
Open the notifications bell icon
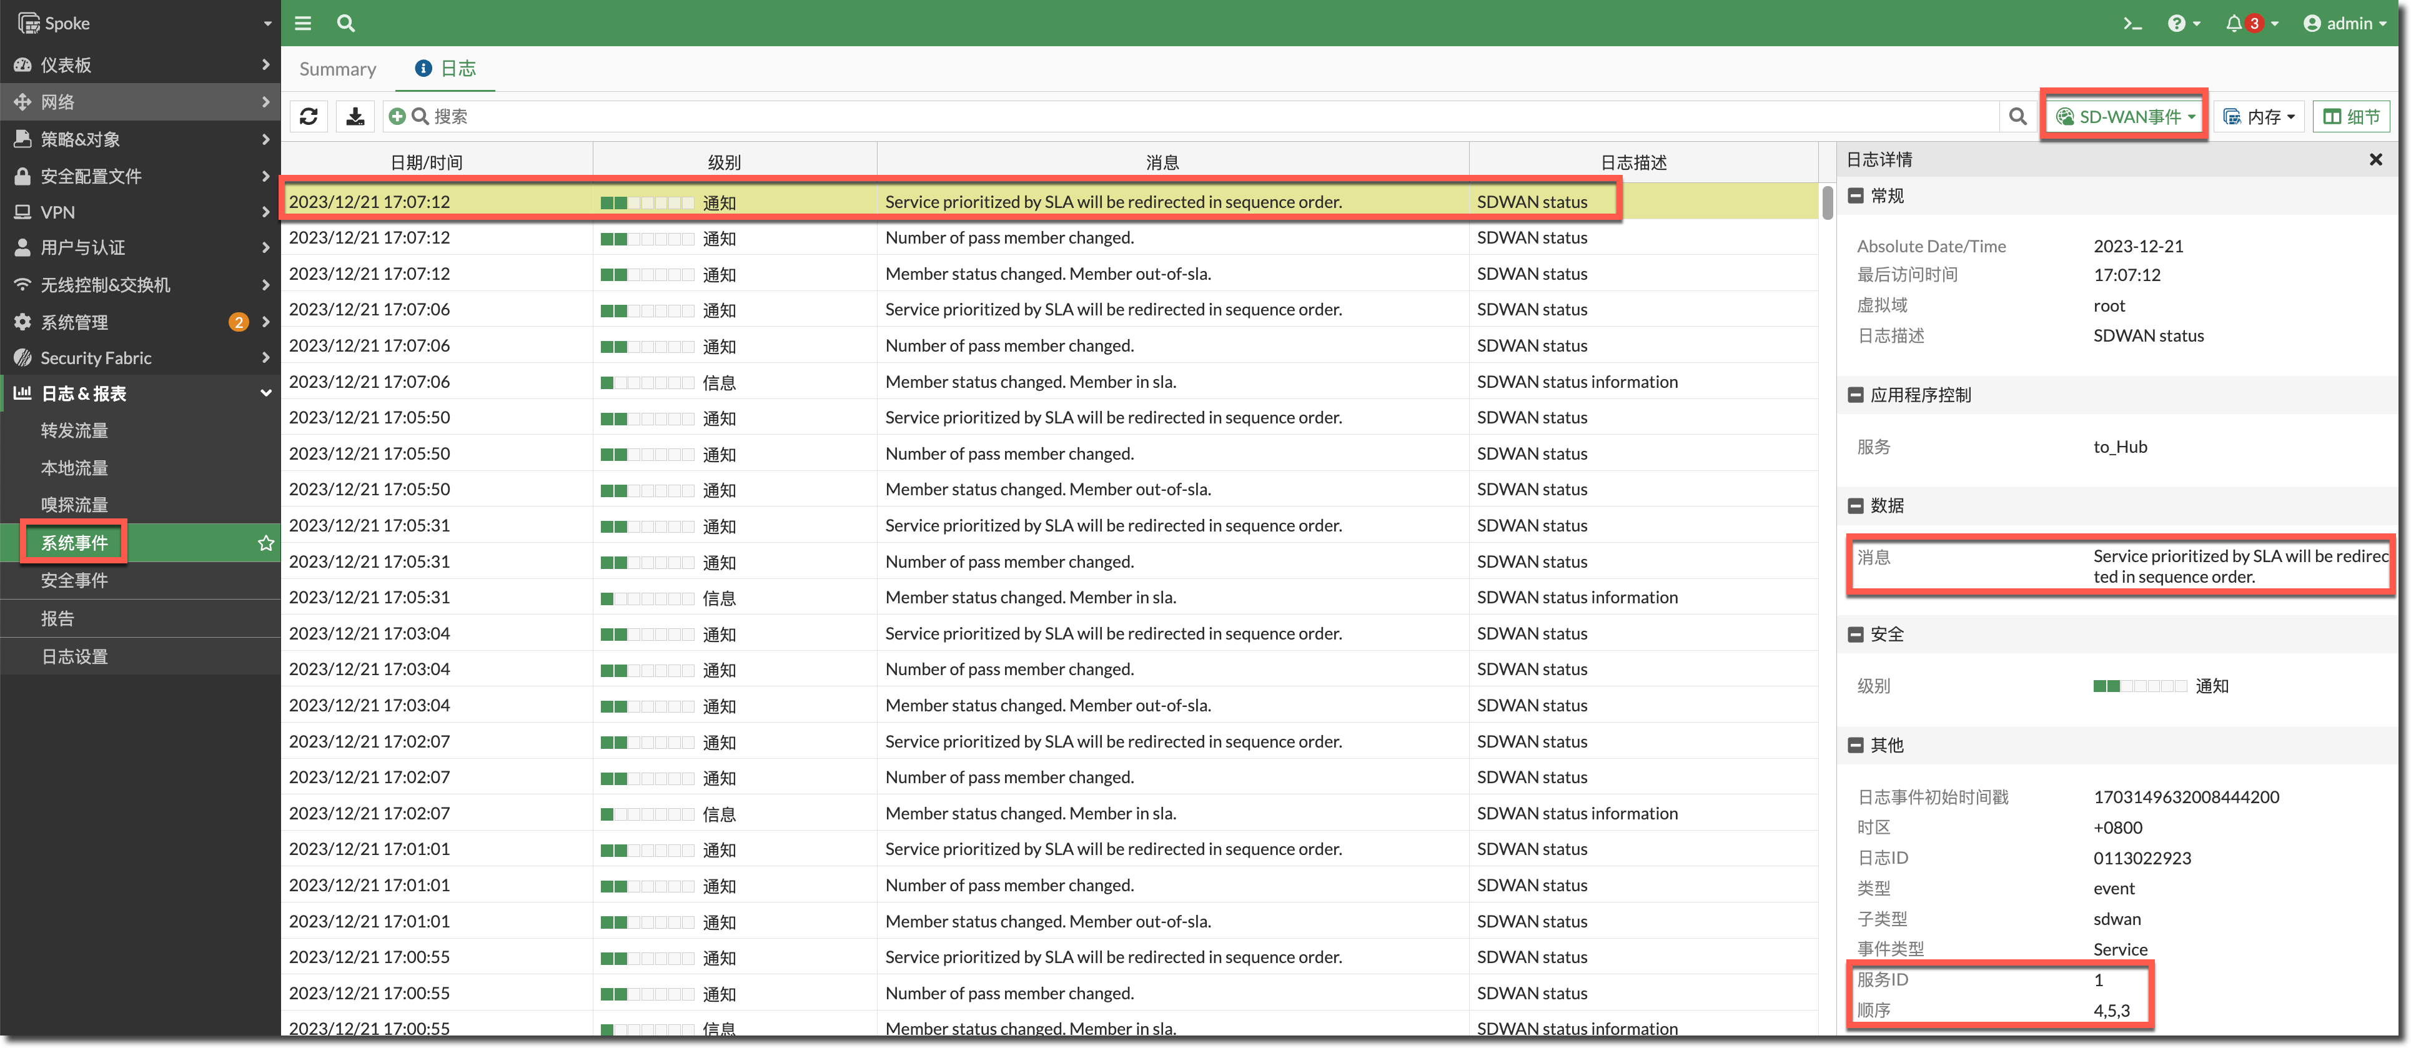(x=2234, y=23)
